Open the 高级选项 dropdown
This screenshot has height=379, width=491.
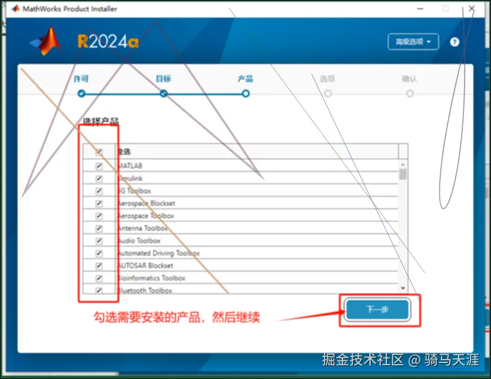point(413,42)
